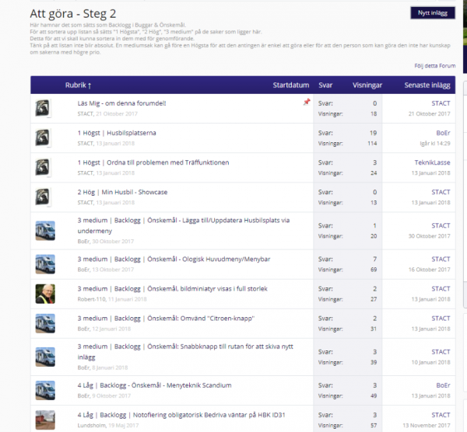Sort by Senaste inlägg column
This screenshot has height=432, width=467.
pos(427,85)
